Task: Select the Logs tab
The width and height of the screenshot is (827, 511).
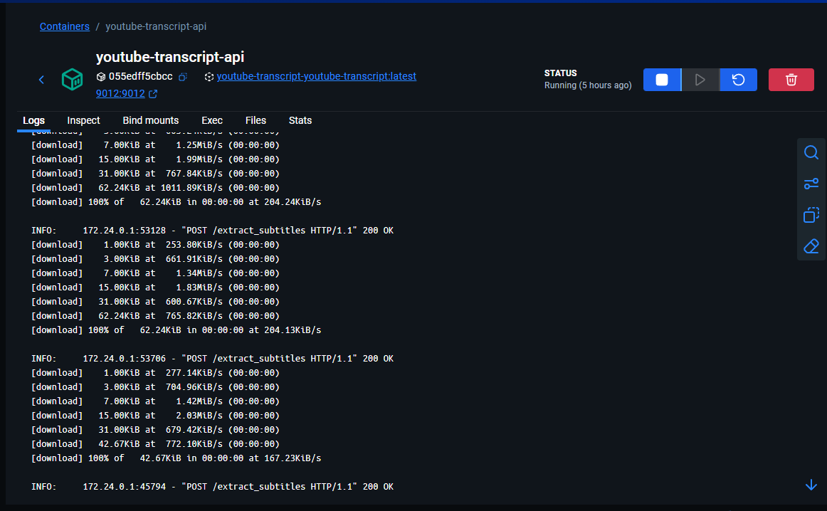Action: (x=33, y=121)
